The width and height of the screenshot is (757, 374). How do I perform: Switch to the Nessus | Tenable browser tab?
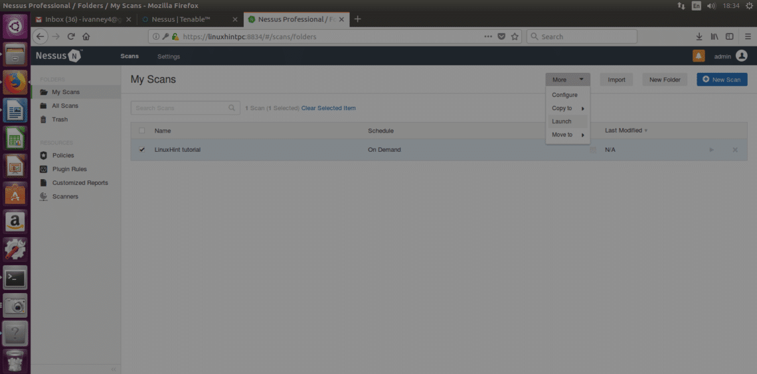point(189,19)
